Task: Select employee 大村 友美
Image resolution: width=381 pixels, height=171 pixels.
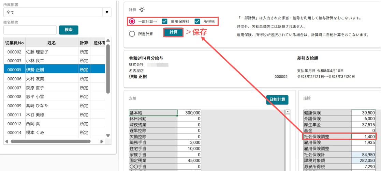Action: pos(55,79)
